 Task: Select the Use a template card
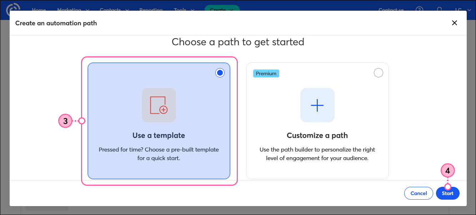pyautogui.click(x=159, y=121)
